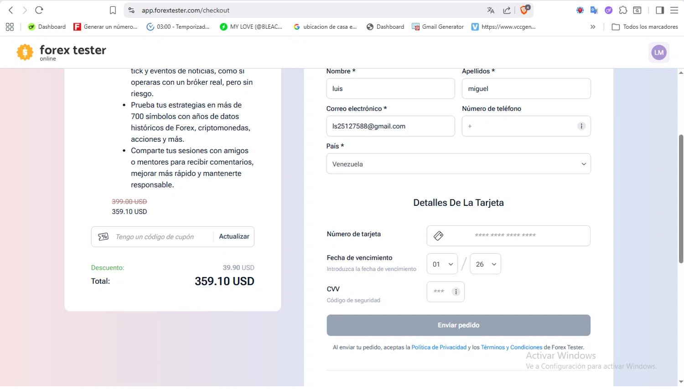The height and width of the screenshot is (389, 684).
Task: Click the struck-through 399.00 USD price
Action: tap(130, 202)
